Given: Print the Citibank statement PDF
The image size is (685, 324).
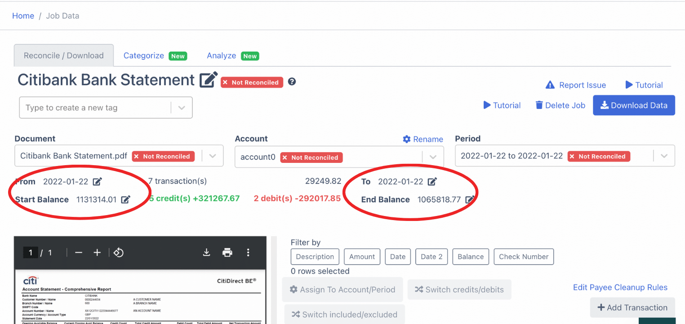Looking at the screenshot, I should click(227, 252).
